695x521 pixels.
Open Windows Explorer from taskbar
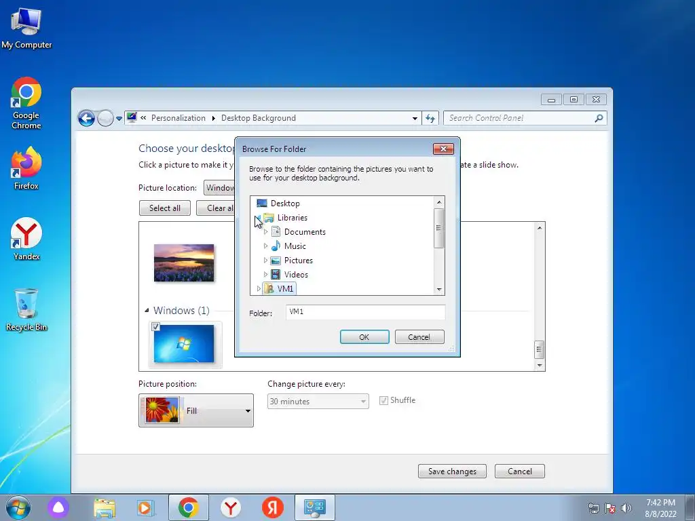click(x=105, y=507)
